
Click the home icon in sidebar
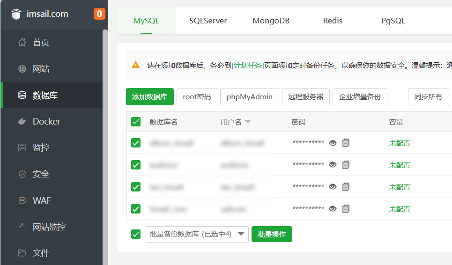pyautogui.click(x=22, y=43)
